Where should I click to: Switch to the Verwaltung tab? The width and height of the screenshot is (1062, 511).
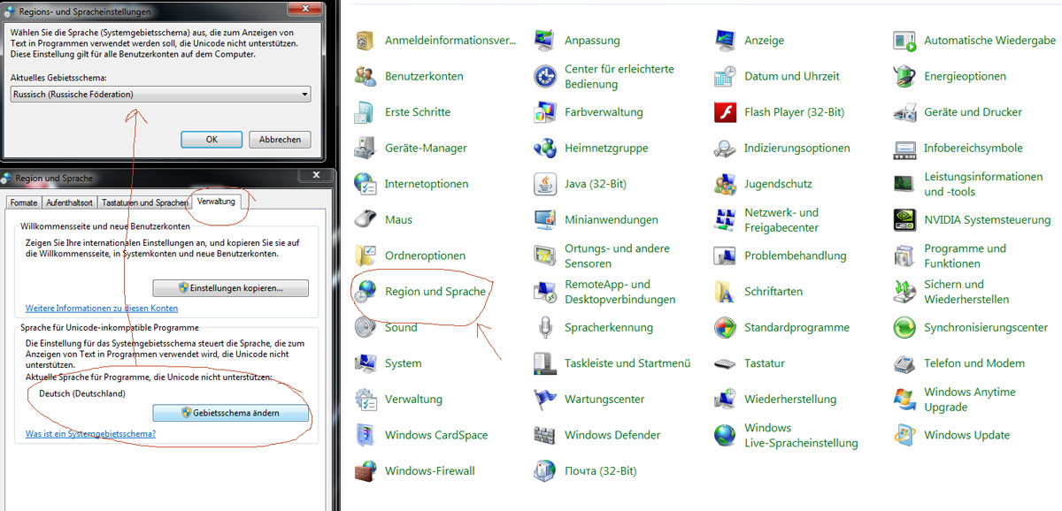[216, 202]
